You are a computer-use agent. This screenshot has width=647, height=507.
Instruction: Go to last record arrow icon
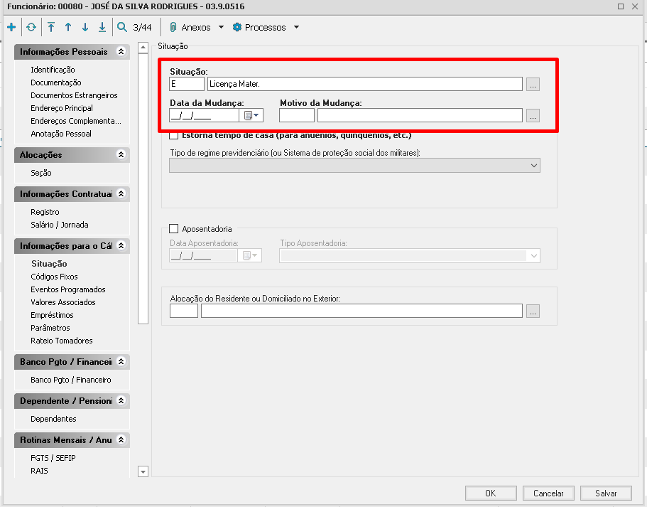click(x=102, y=27)
